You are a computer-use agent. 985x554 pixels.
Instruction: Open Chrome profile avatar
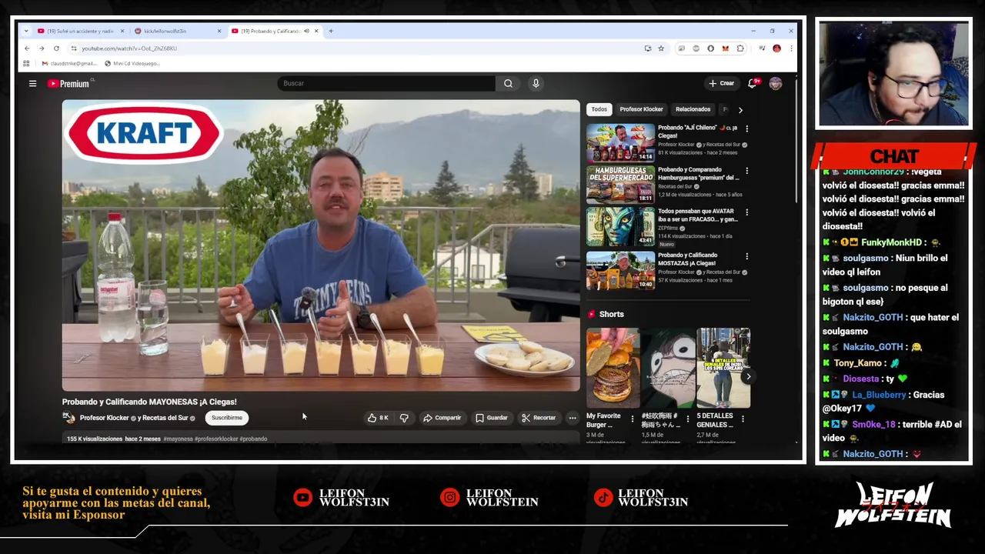(776, 48)
